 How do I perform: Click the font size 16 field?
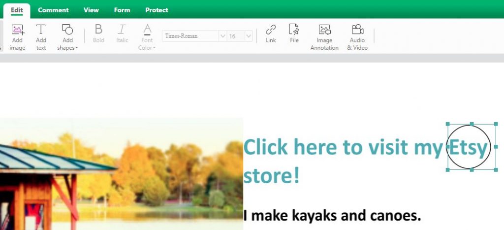coord(236,36)
